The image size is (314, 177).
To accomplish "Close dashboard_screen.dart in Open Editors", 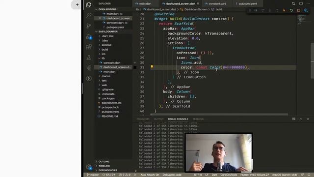I will tap(100, 18).
